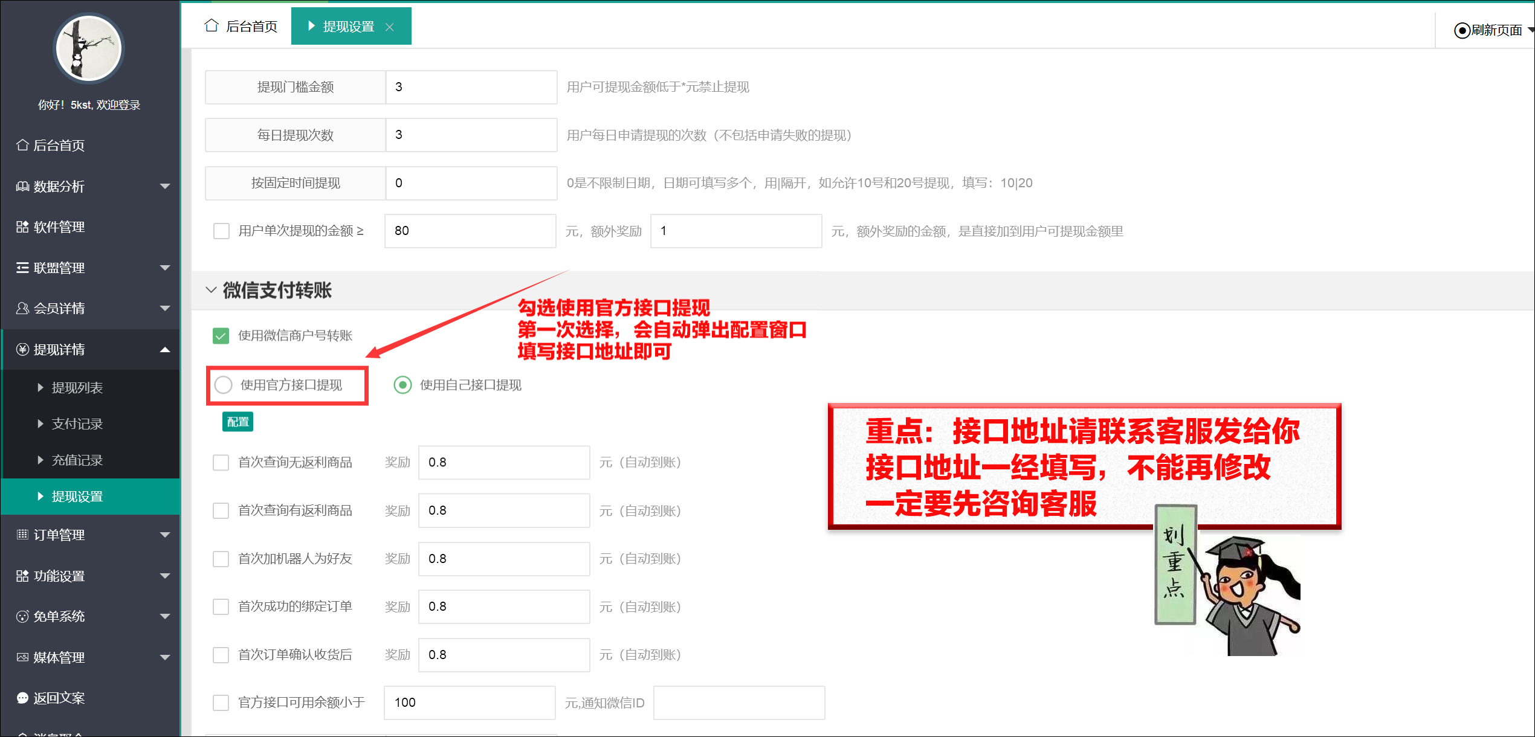Uncheck 使用微信商户号转账 checkbox
Screen dimensions: 1535x737
coord(221,335)
